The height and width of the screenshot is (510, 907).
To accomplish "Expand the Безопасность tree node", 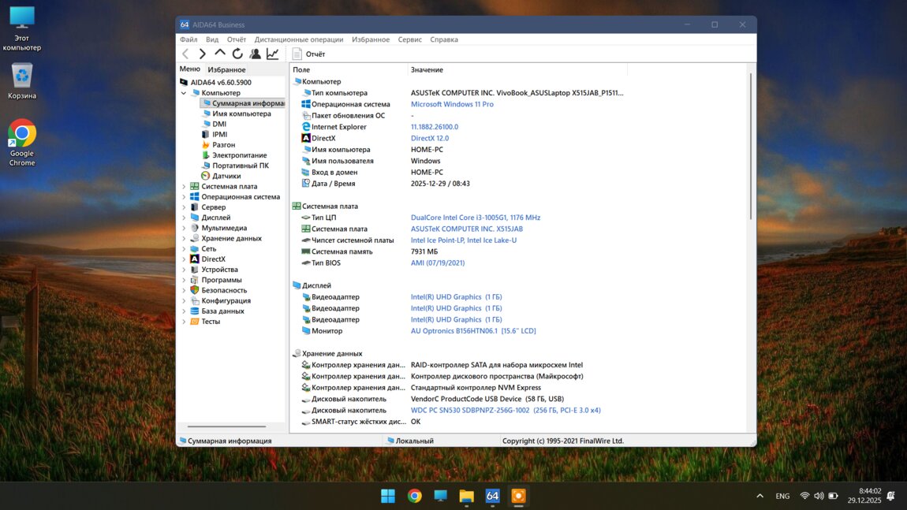I will [184, 290].
